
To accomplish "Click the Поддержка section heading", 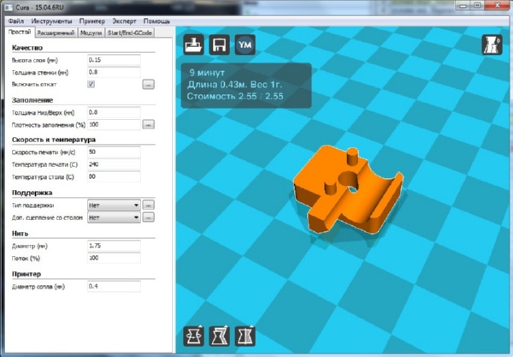I will [32, 193].
